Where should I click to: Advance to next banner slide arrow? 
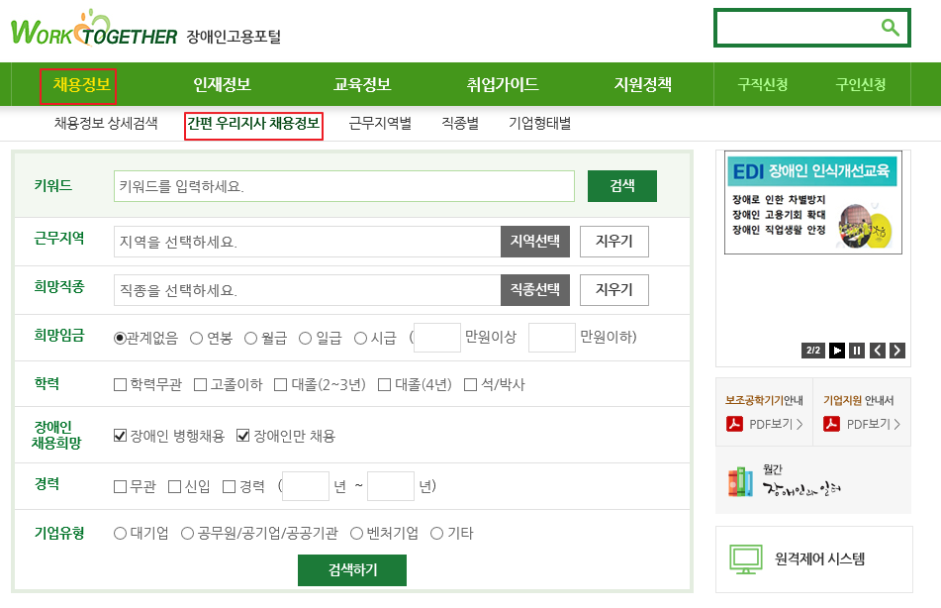896,350
